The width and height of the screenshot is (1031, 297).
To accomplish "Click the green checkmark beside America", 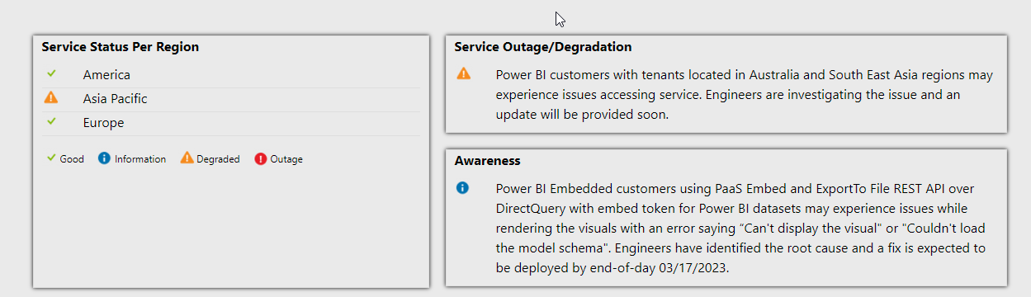I will point(51,74).
